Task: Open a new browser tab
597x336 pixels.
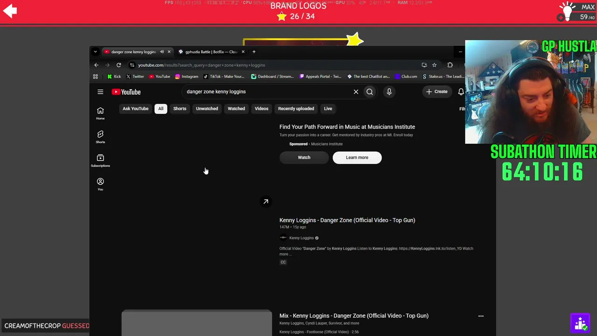Action: (x=254, y=52)
